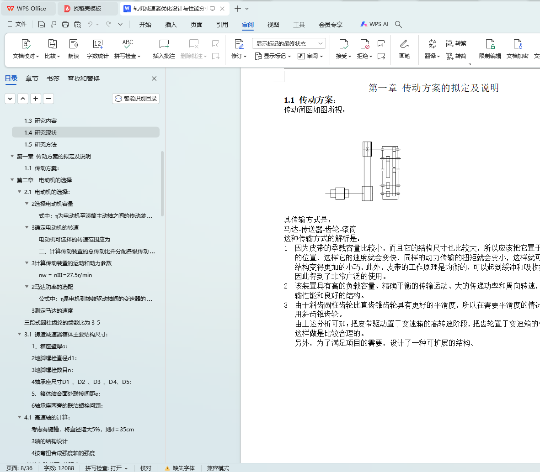
Task: Open the 文件 menu
Action: (17, 24)
